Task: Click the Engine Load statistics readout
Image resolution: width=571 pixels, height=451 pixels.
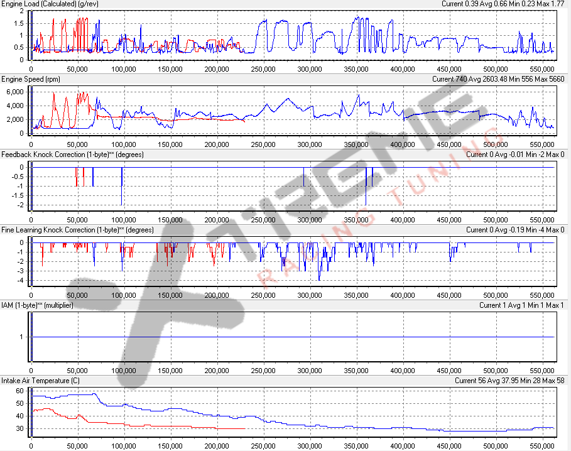Action: (x=503, y=4)
